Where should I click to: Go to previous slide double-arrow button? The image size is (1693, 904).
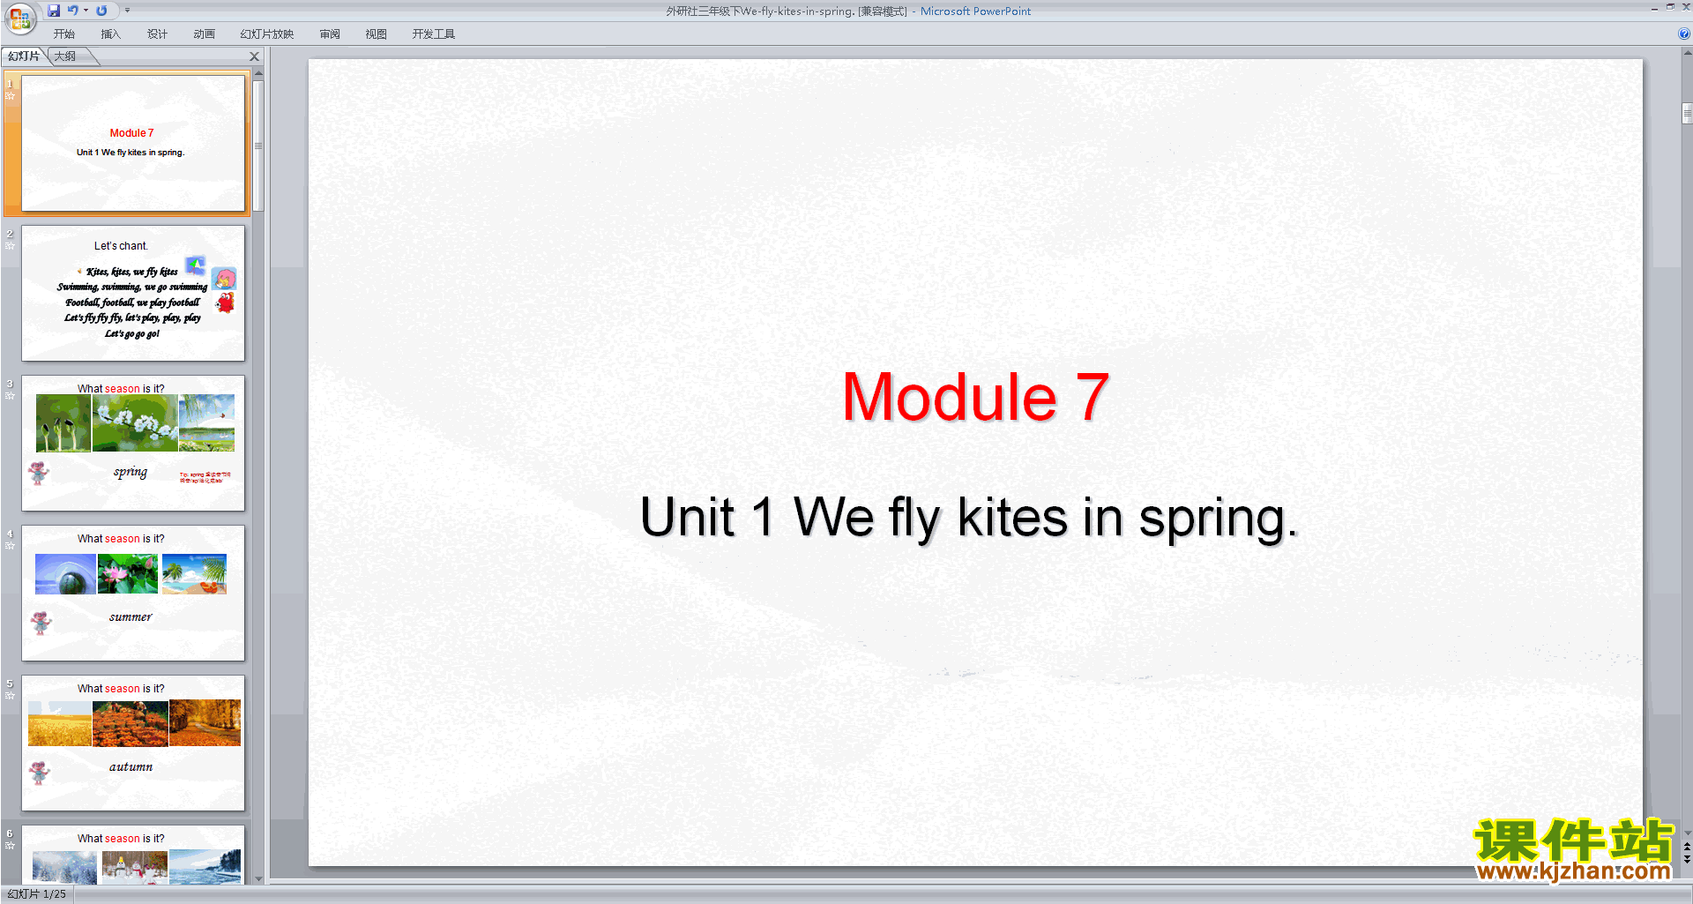(x=1687, y=847)
